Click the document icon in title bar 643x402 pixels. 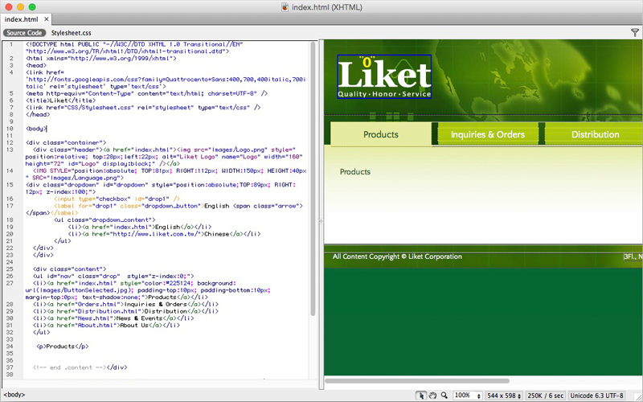pos(286,6)
